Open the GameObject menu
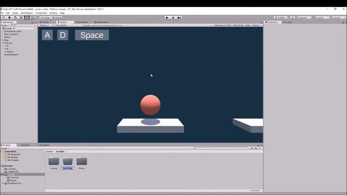Screen dimensions: 347x195 (x=27, y=13)
